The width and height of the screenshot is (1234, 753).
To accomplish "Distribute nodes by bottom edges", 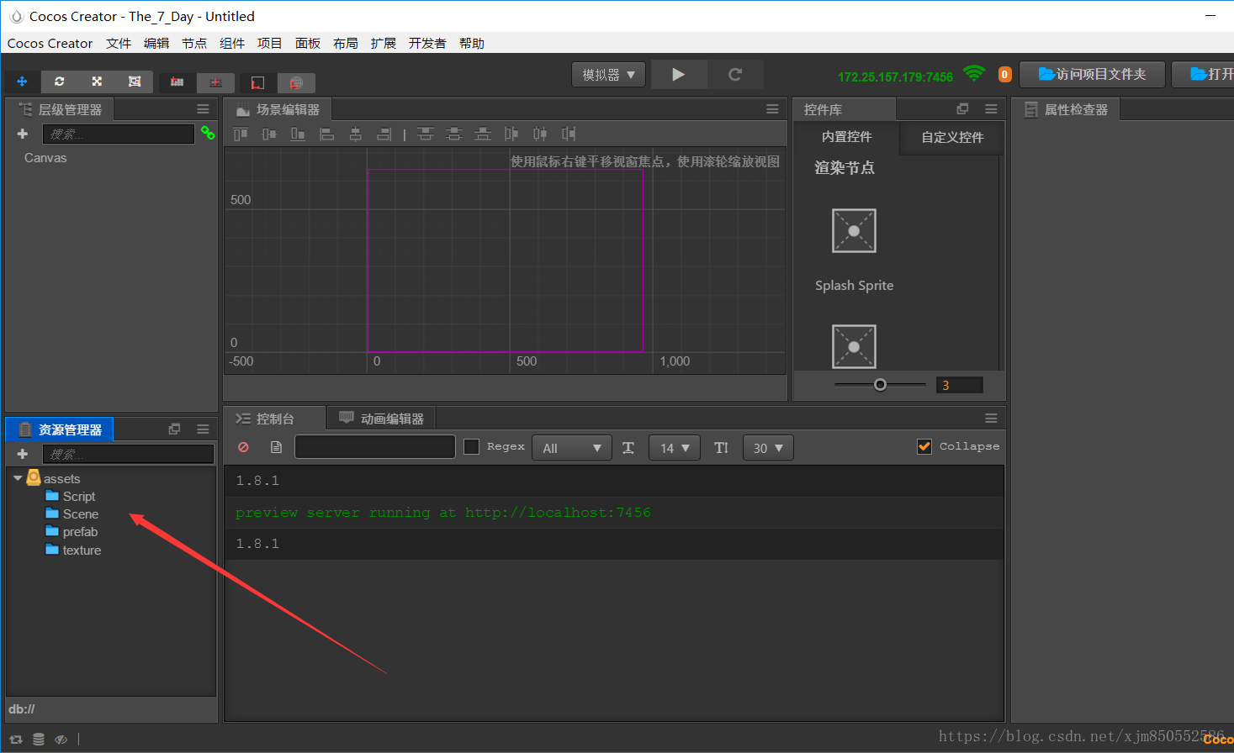I will pyautogui.click(x=483, y=134).
